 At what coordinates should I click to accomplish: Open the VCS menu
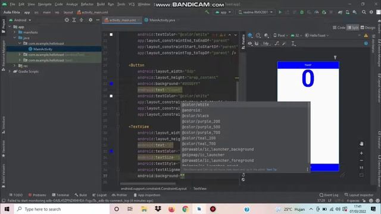point(132,4)
